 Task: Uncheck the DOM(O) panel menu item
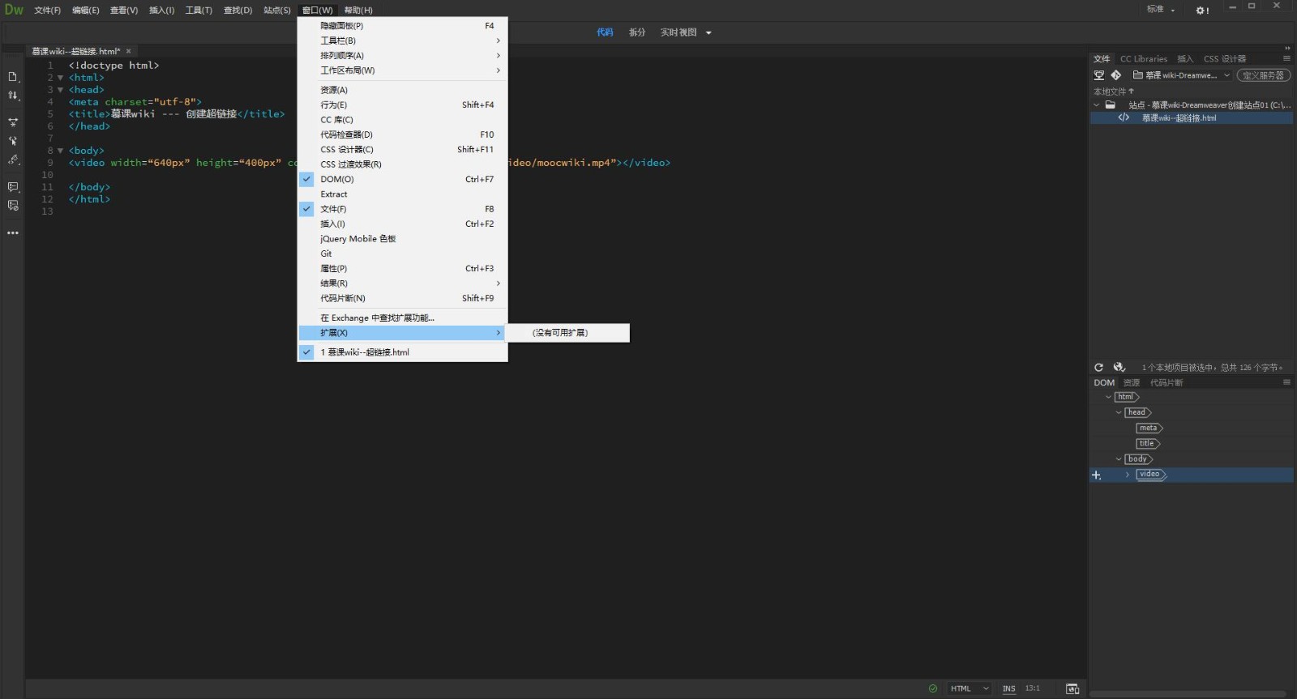pos(403,179)
